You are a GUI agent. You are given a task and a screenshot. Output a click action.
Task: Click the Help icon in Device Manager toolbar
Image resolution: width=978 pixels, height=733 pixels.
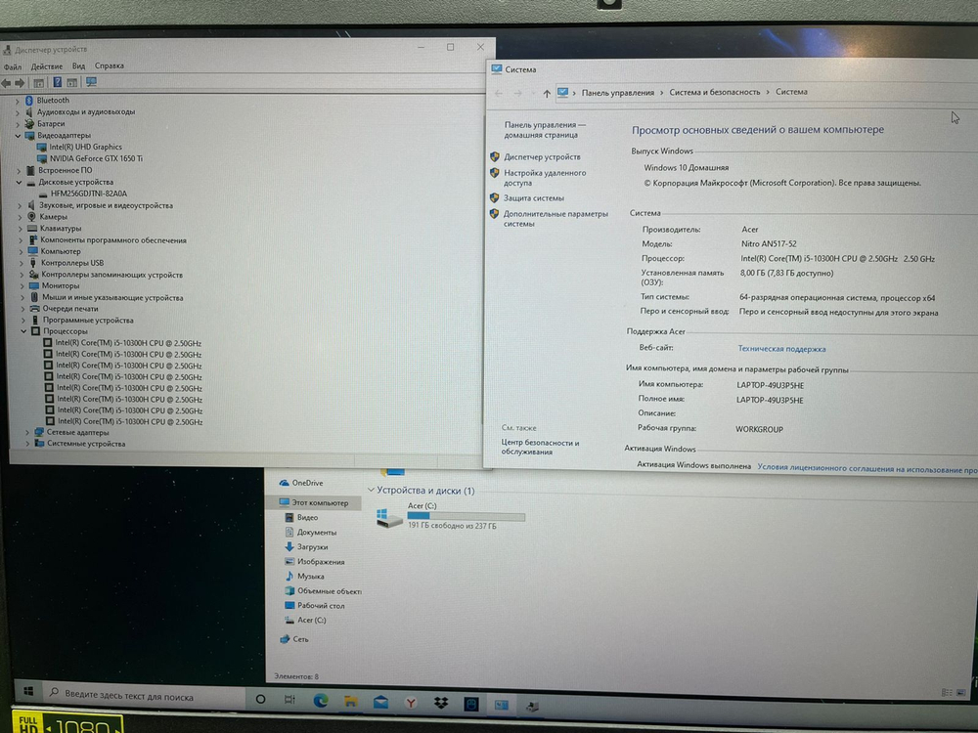coord(58,82)
